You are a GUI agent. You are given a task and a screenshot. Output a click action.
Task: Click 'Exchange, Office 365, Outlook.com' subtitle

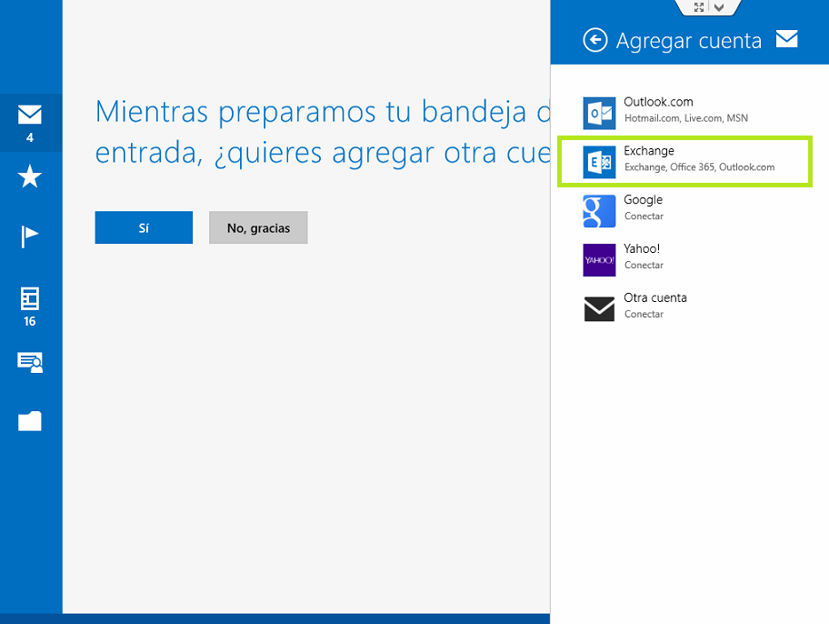coord(700,167)
